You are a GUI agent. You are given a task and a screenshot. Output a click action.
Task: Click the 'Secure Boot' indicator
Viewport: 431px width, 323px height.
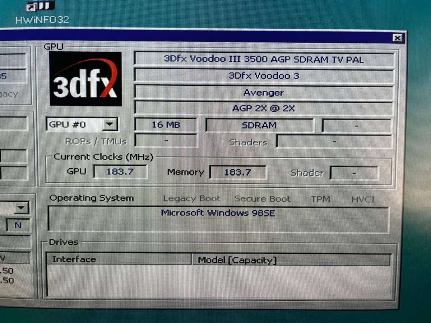[263, 199]
